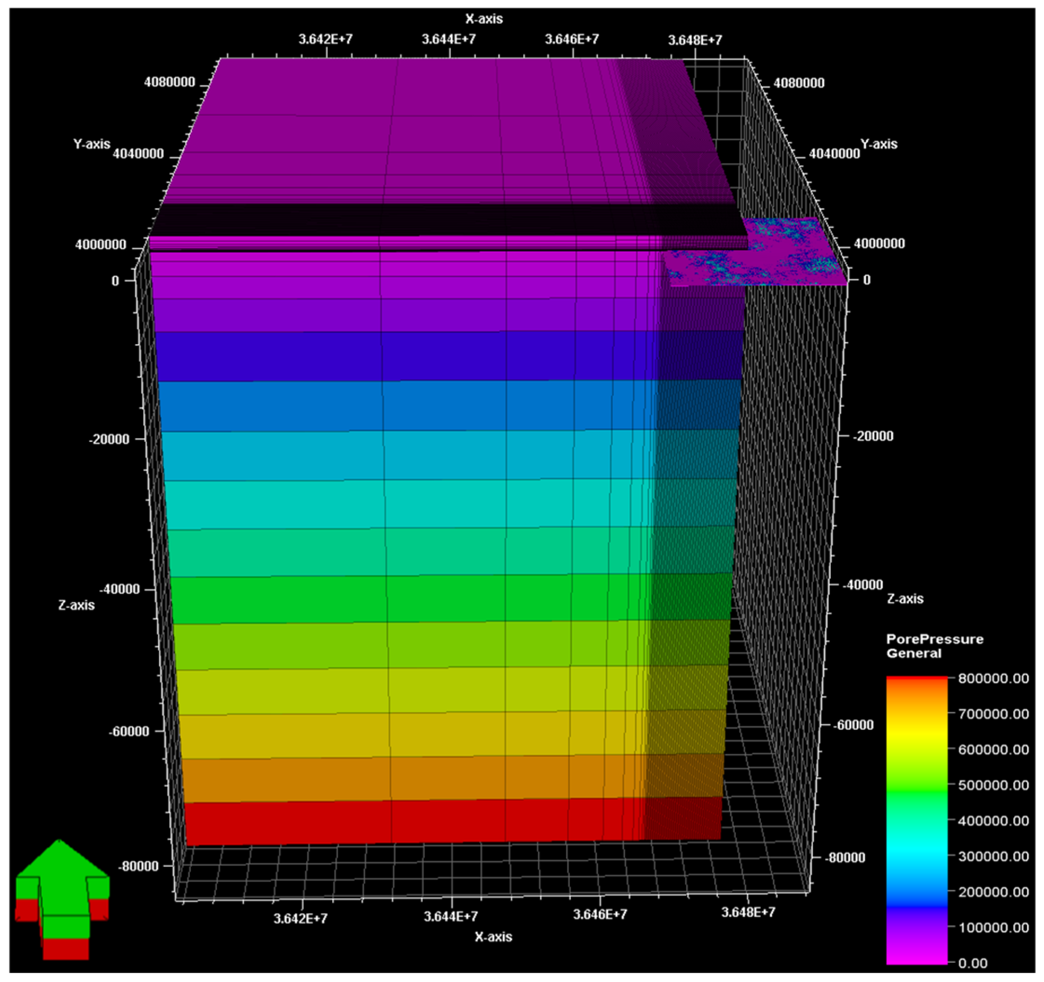Click the -80000 tick on left Z-axis

click(x=139, y=866)
